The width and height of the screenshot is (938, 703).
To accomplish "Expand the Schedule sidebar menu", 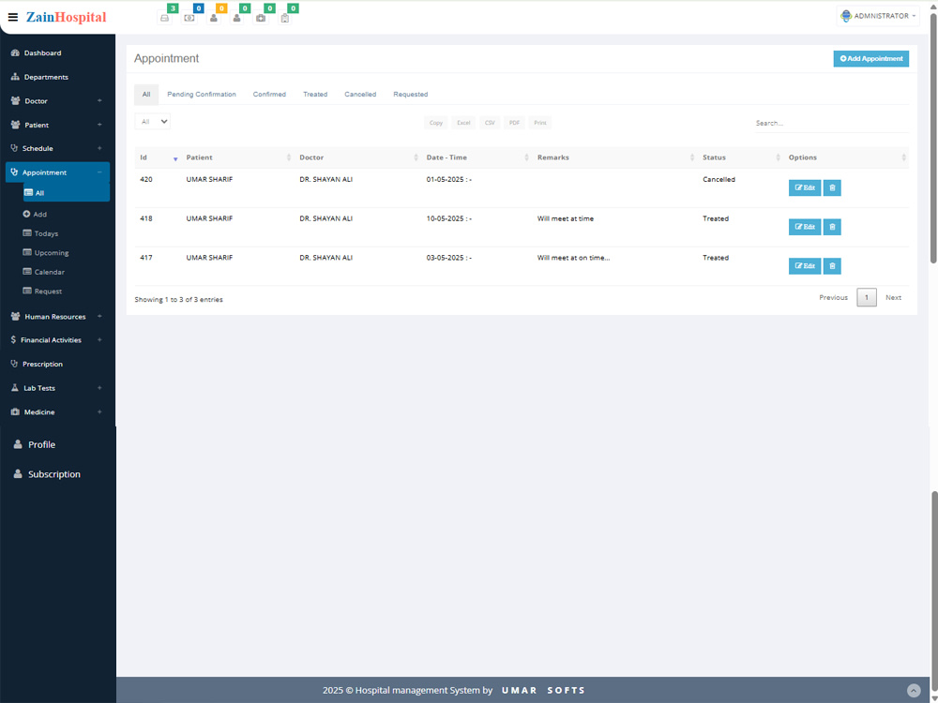I will pos(57,148).
